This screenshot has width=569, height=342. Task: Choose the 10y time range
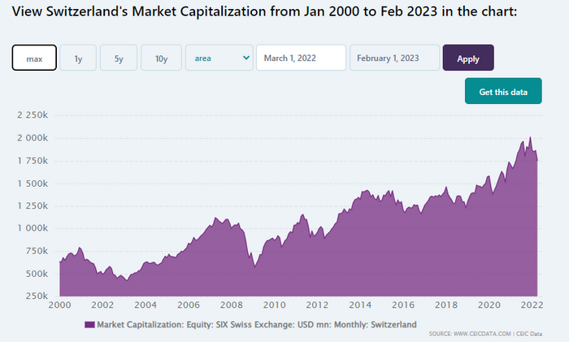(161, 58)
